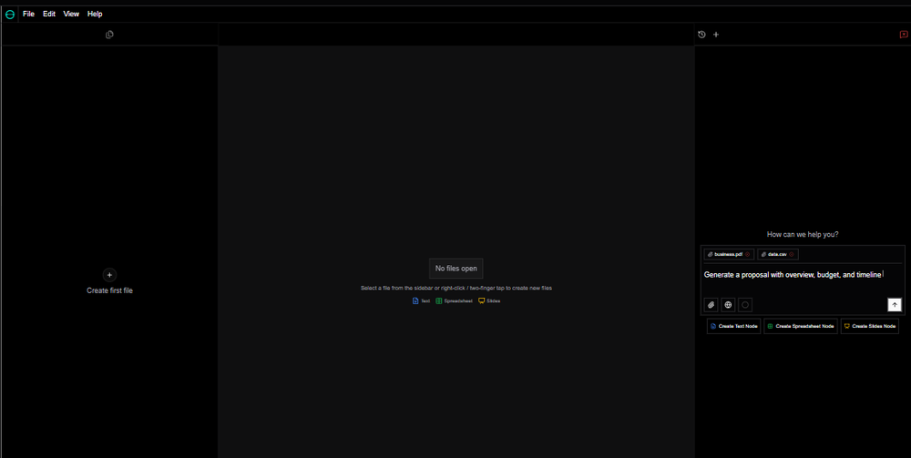This screenshot has height=458, width=911.
Task: Attach a file with paperclip button
Action: tap(711, 305)
